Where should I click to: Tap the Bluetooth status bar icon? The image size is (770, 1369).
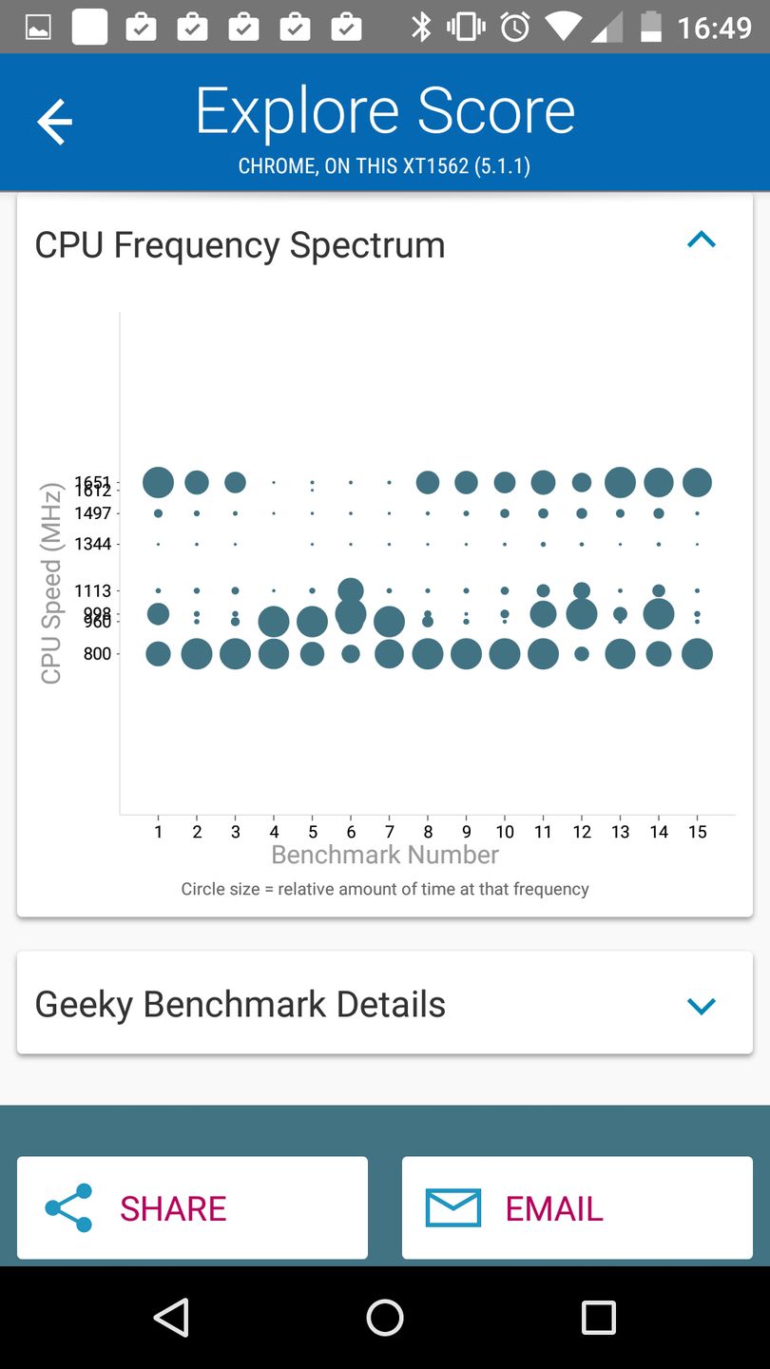point(421,27)
